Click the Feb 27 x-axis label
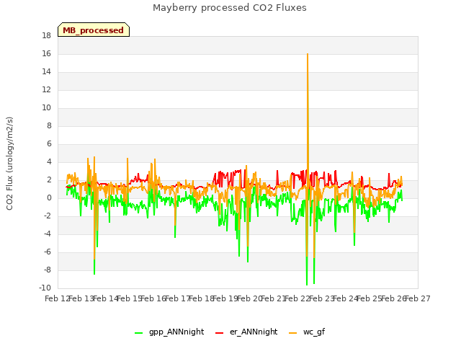Image resolution: width=461 pixels, height=346 pixels. coord(418,299)
